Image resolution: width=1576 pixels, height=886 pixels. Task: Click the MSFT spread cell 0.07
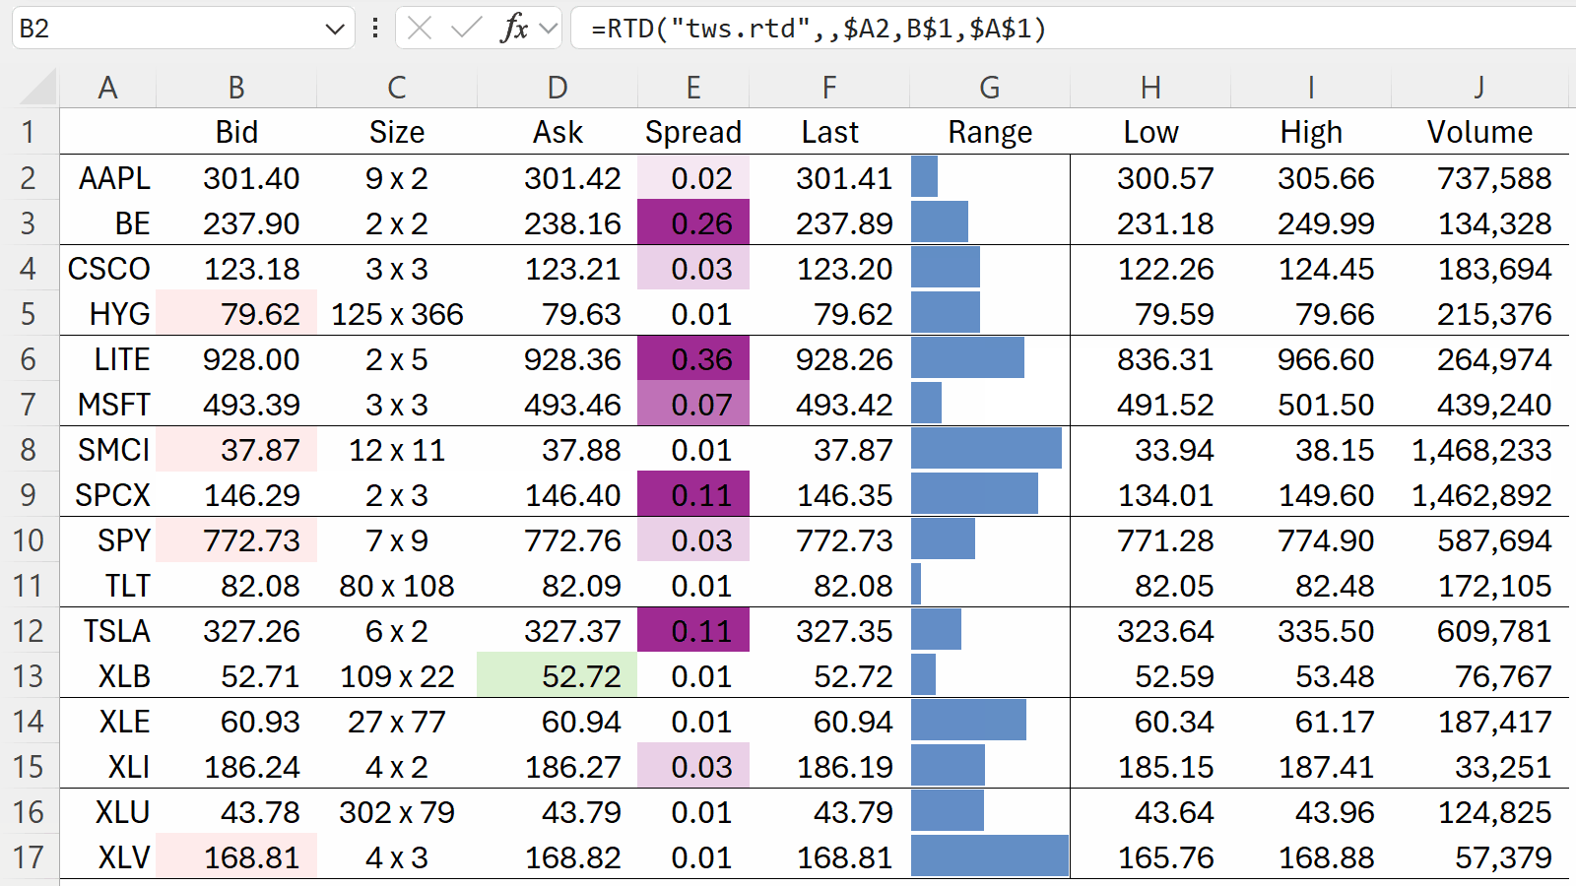tap(693, 404)
